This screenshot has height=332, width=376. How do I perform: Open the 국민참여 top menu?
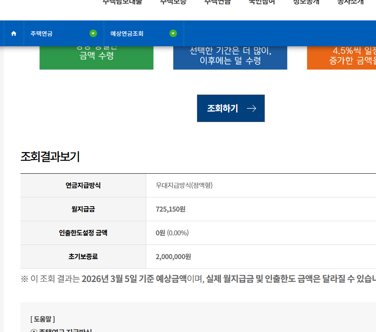pyautogui.click(x=261, y=2)
